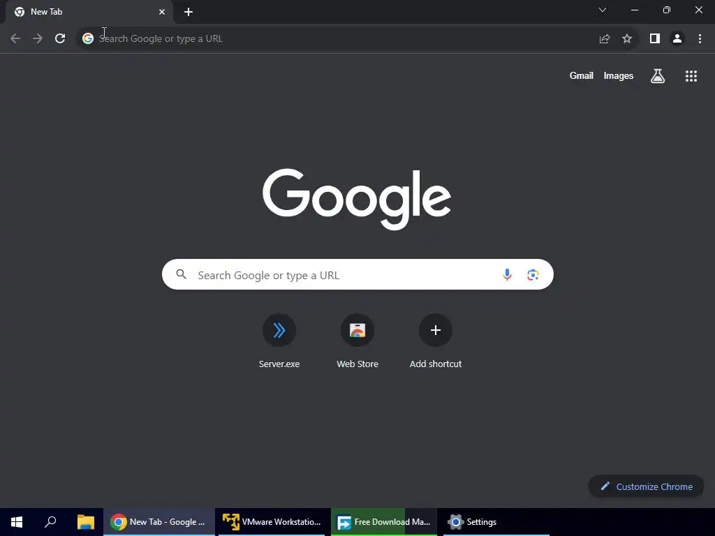
Task: Open the Google apps grid
Action: tap(691, 76)
